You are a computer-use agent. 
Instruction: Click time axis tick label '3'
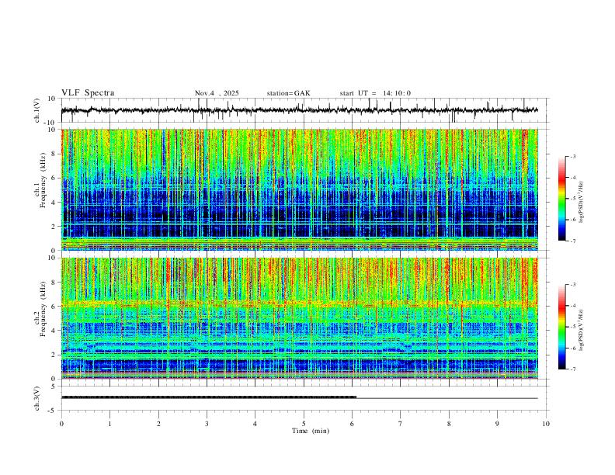(x=207, y=424)
